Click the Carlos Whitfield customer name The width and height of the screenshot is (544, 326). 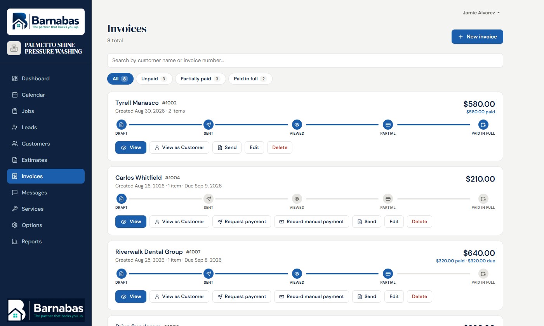(139, 178)
